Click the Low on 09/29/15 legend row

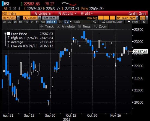click(31, 46)
